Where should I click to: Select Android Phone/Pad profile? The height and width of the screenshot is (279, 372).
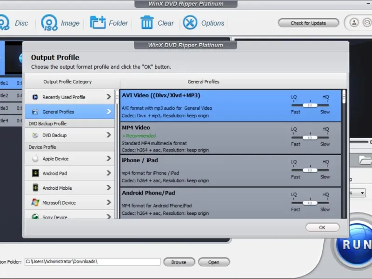[231, 203]
